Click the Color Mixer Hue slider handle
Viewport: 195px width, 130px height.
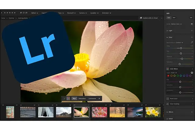(180, 82)
